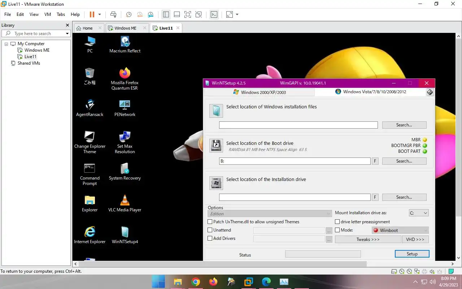Enter VMware full screen mode icon
The width and height of the screenshot is (462, 289).
(188, 14)
